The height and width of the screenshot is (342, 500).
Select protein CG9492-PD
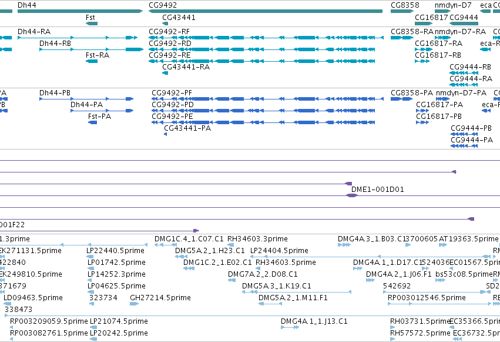263,111
